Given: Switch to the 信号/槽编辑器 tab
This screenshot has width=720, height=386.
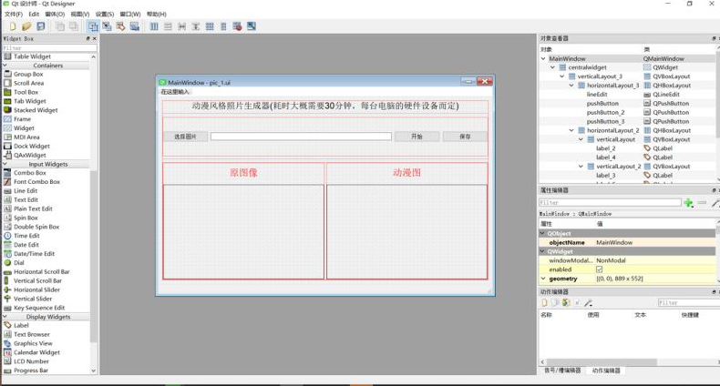Looking at the screenshot, I should tap(562, 371).
